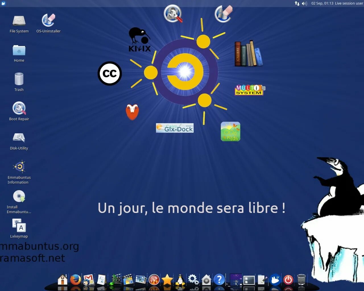Open the Lxkeymap keyboard layout tool
Image resolution: width=364 pixels, height=291 pixels.
point(19,228)
